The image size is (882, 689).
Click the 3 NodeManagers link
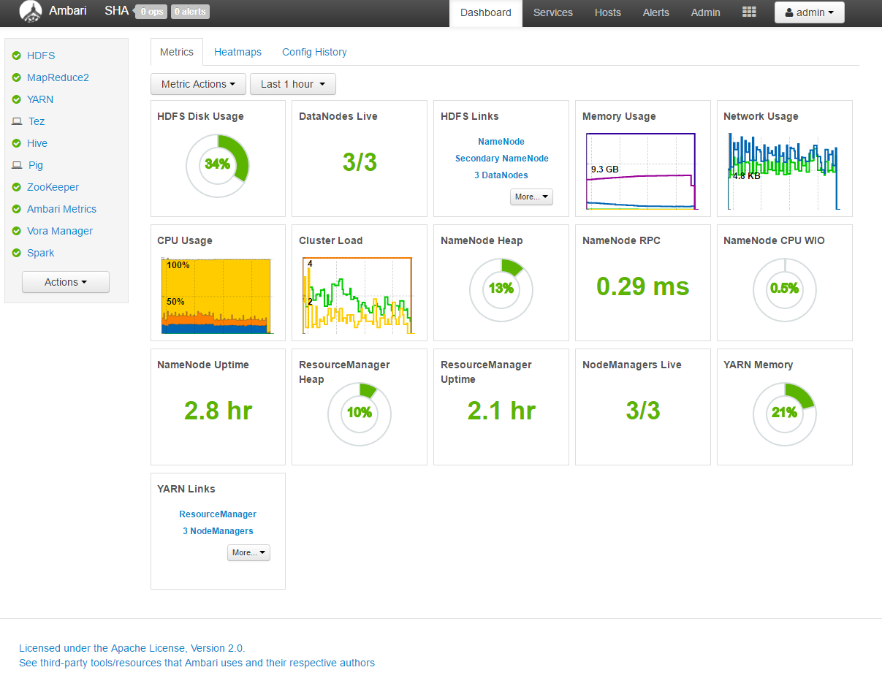pos(218,531)
